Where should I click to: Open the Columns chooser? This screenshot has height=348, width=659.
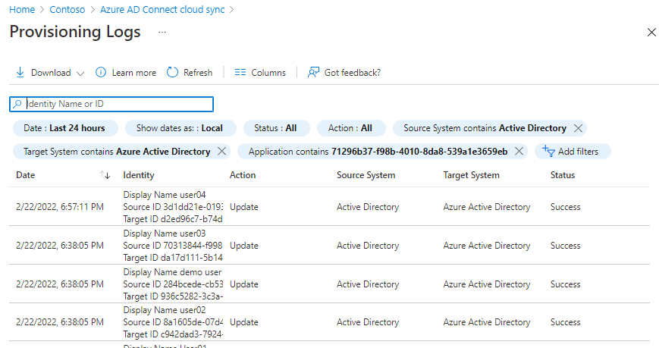(x=260, y=73)
